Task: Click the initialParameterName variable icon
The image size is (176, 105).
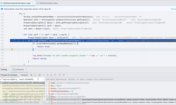Action: coord(49,91)
